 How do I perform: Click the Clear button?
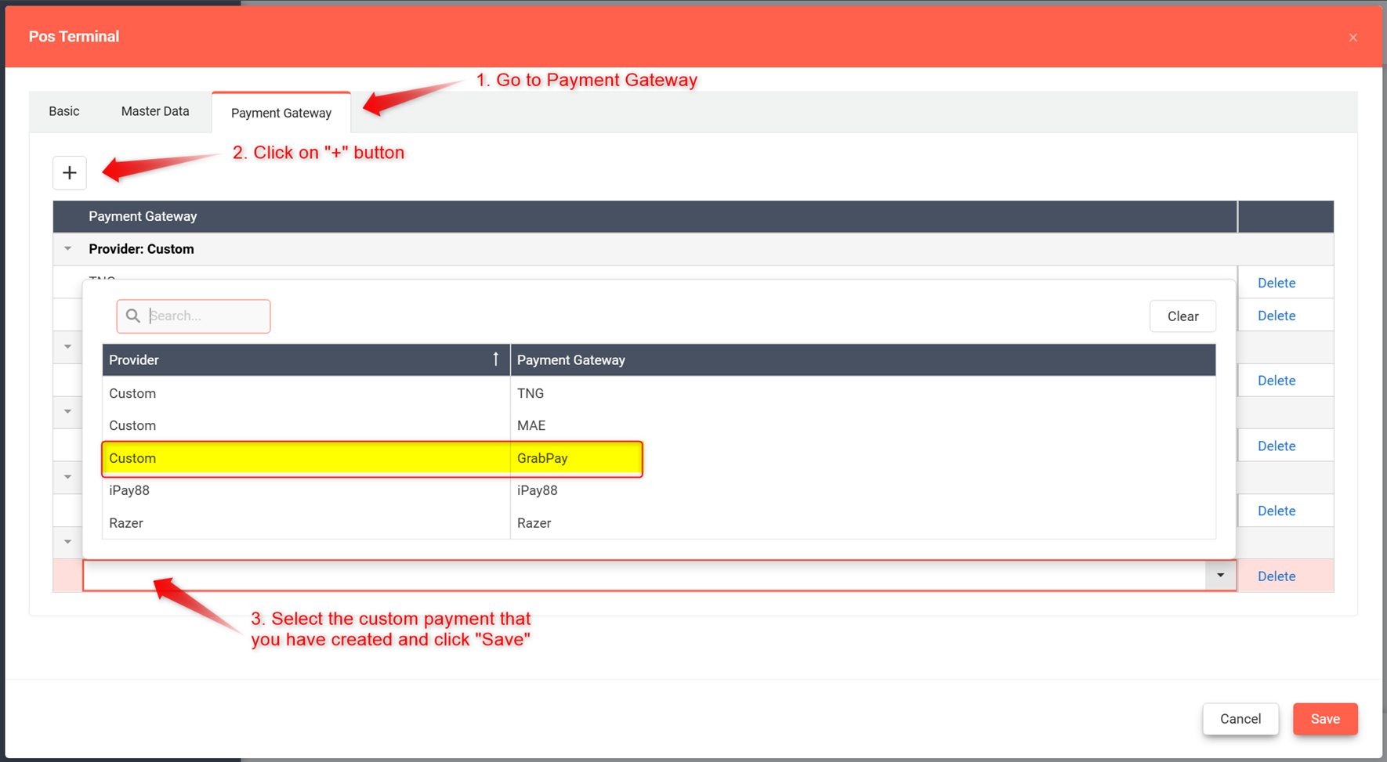pos(1182,316)
